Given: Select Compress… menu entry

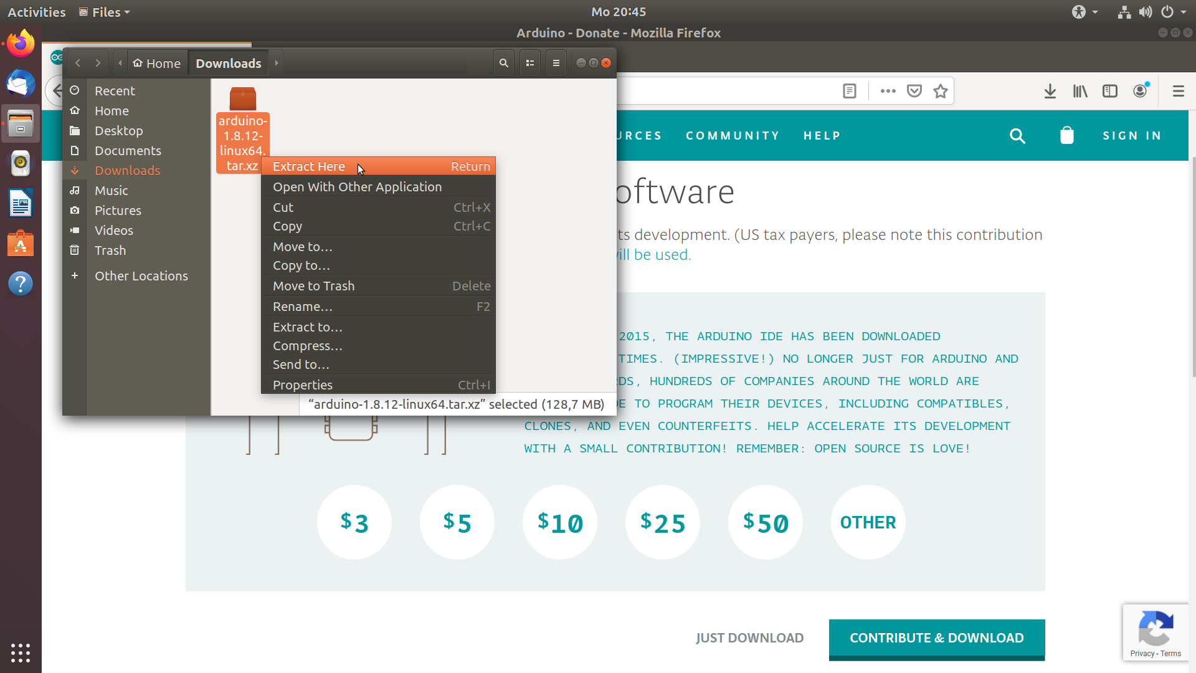Looking at the screenshot, I should point(379,346).
